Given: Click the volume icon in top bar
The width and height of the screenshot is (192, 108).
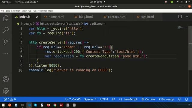Looking at the screenshot, I should [x=178, y=2].
